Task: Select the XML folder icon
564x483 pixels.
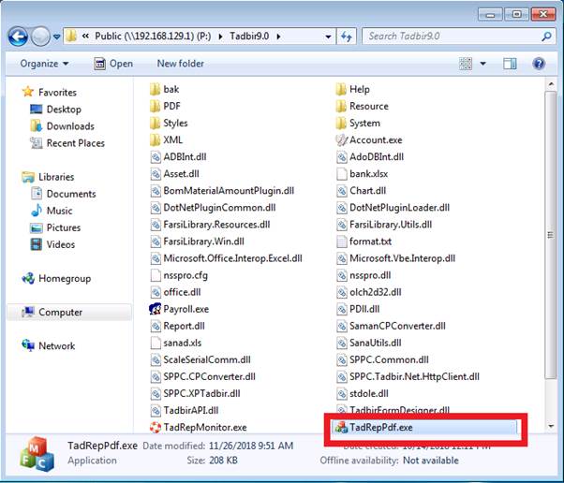Action: [x=155, y=139]
